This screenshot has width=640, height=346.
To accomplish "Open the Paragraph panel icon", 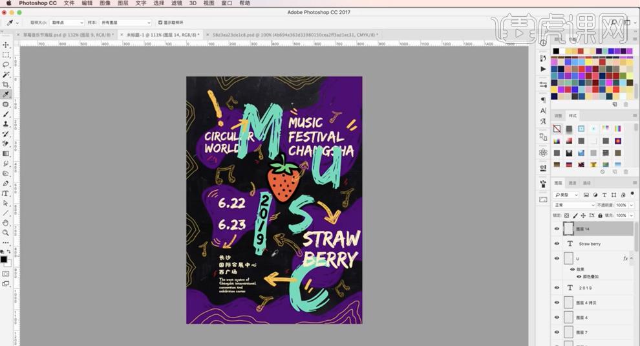I will coord(543,100).
